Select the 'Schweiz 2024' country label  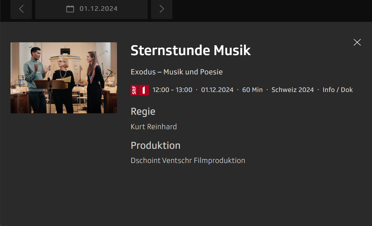click(x=292, y=90)
